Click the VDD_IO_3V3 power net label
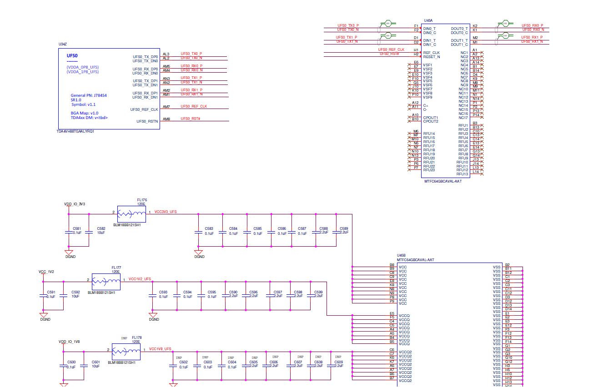Viewport: 613px width, 387px height. tap(75, 204)
